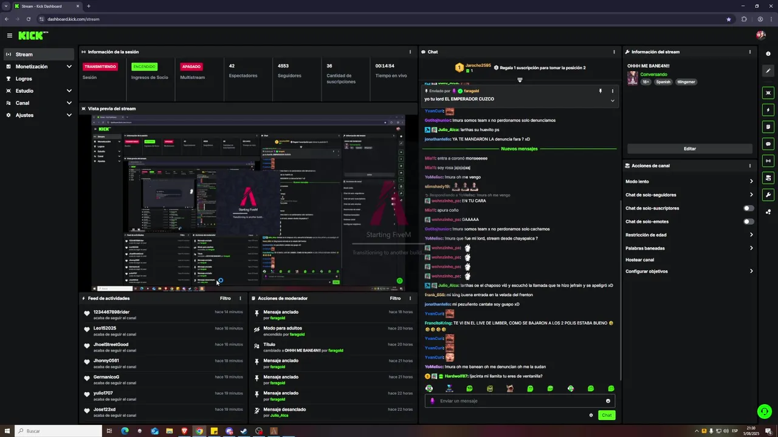This screenshot has width=778, height=437.
Task: Click the 18+ tag
Action: pyautogui.click(x=645, y=82)
